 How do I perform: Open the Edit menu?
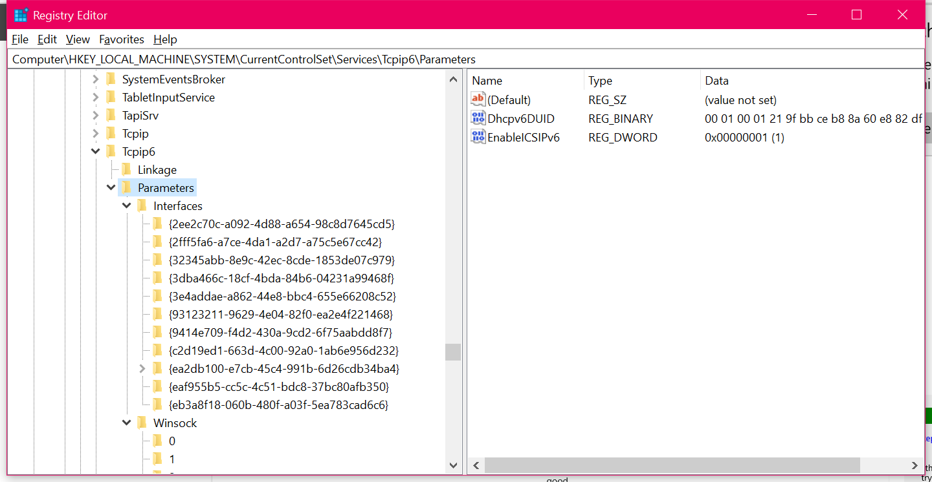(47, 39)
